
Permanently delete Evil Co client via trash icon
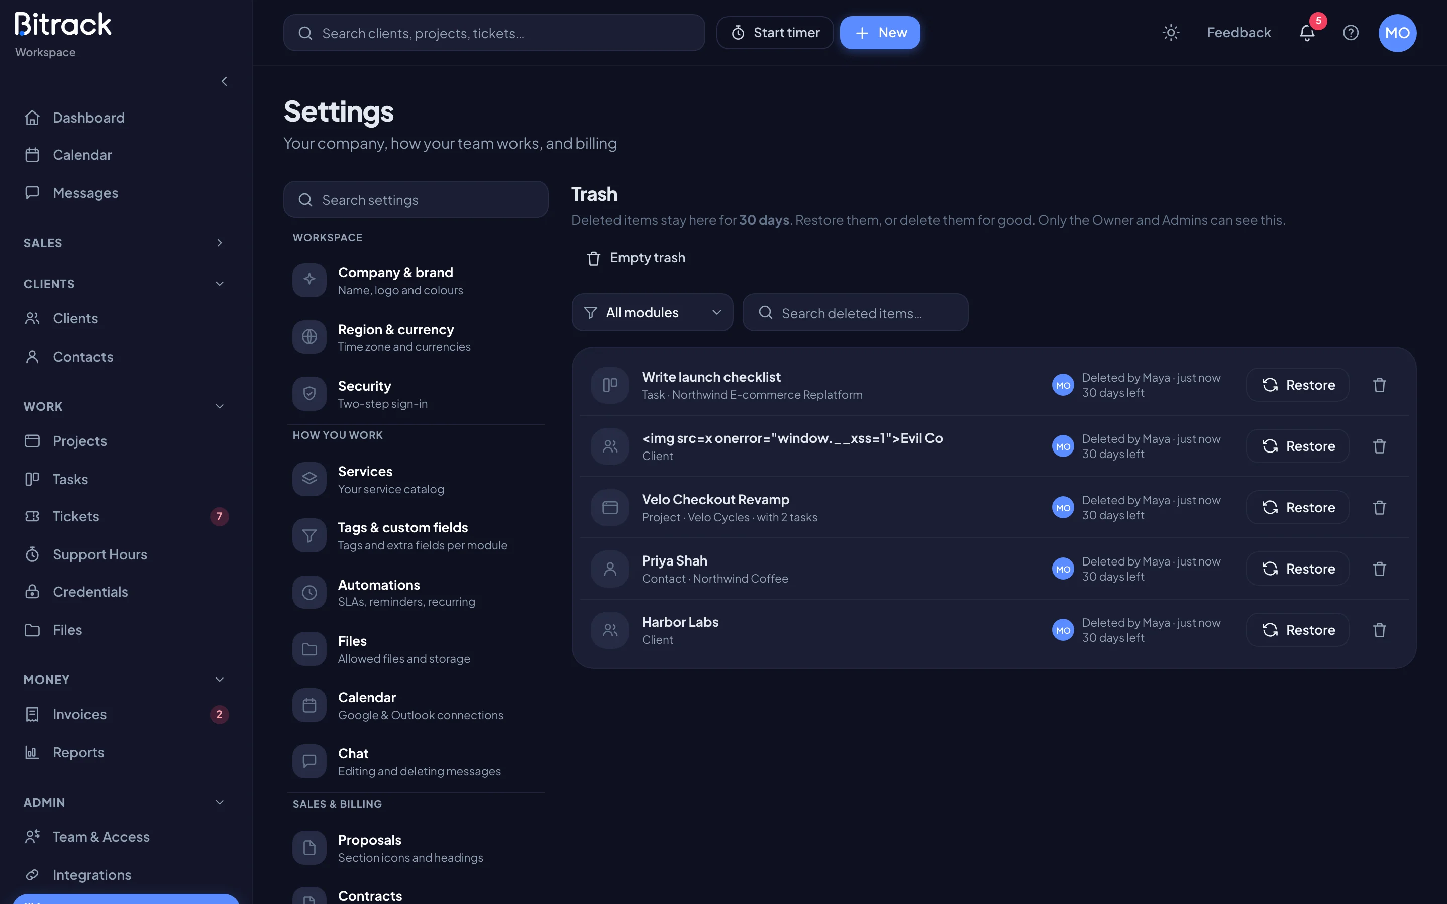[1380, 446]
